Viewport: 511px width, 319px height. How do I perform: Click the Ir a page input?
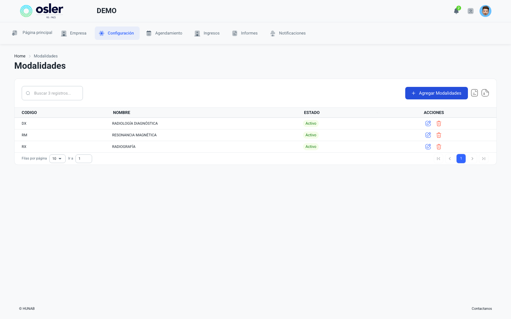(x=84, y=159)
